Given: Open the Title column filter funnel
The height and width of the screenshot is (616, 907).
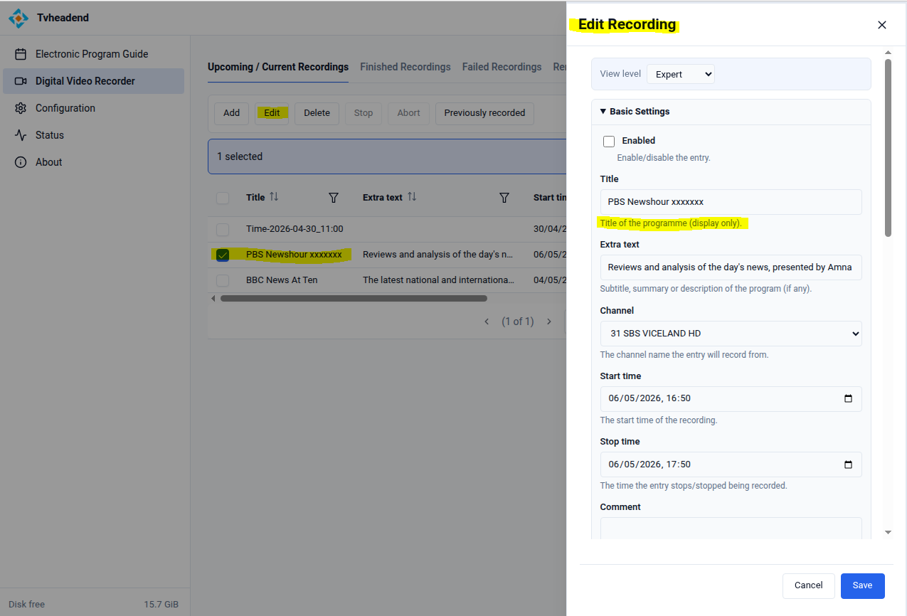Looking at the screenshot, I should click(333, 198).
